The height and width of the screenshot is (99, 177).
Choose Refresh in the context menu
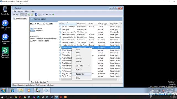(82, 70)
